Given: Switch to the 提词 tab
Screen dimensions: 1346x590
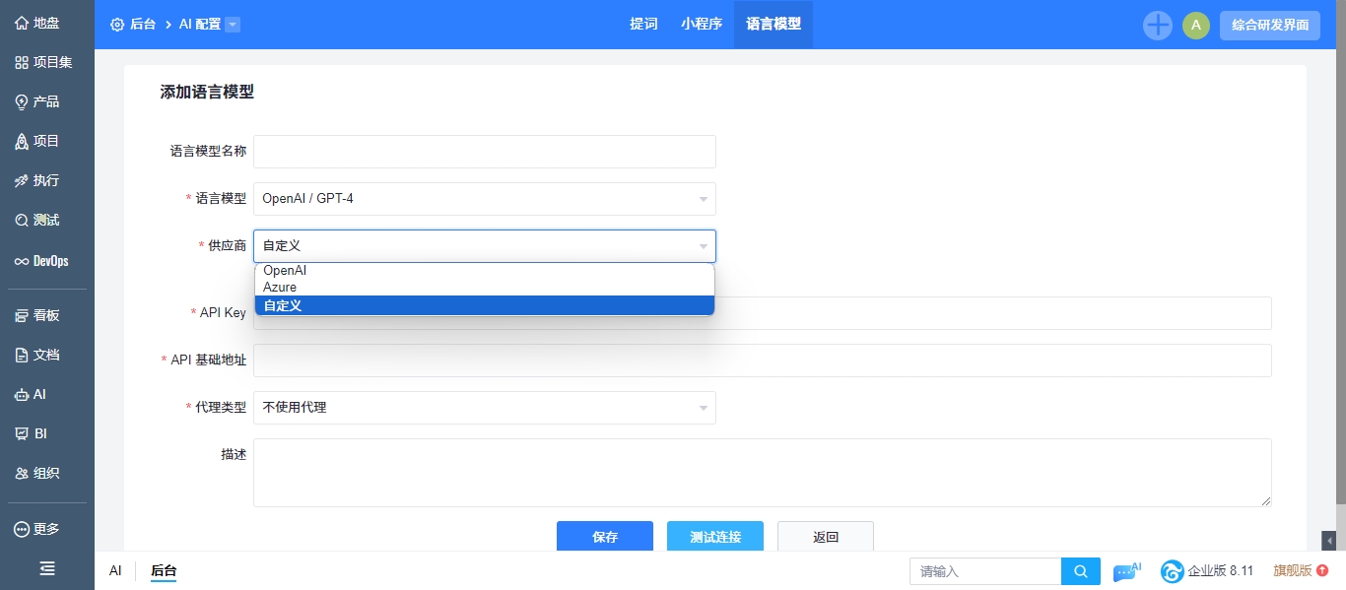Looking at the screenshot, I should [x=643, y=25].
